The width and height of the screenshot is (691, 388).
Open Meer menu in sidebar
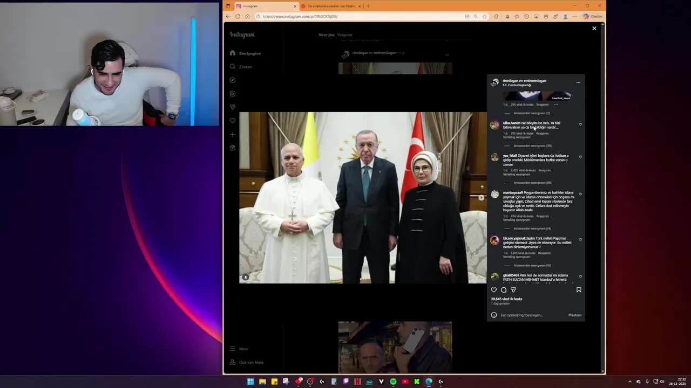click(239, 349)
